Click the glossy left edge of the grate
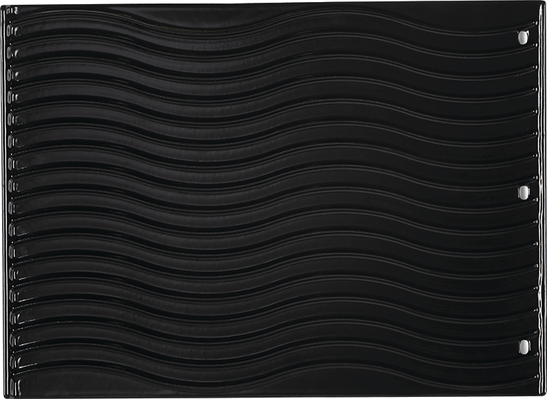The image size is (547, 399). (x=5, y=199)
